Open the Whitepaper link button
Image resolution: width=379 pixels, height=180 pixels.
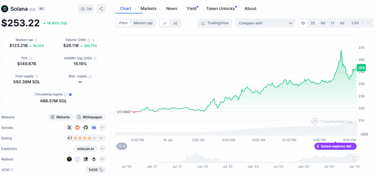tap(90, 117)
